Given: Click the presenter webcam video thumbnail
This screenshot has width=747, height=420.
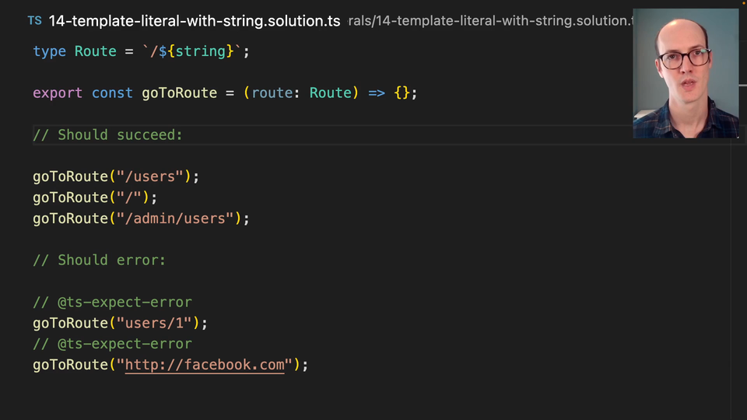Looking at the screenshot, I should tap(686, 74).
